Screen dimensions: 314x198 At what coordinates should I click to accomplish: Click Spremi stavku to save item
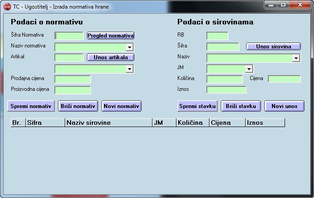197,106
